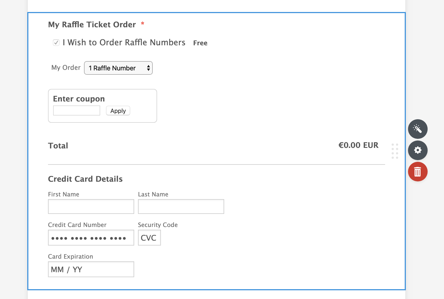Click the dotted drag handle

(x=395, y=151)
